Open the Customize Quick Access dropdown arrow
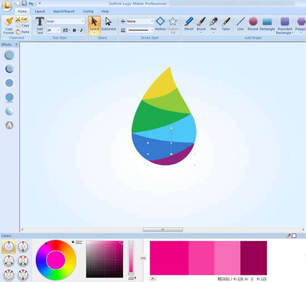This screenshot has width=306, height=282. pos(40,3)
